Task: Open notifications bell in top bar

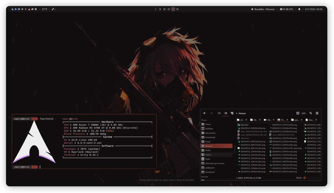Action: (299, 9)
